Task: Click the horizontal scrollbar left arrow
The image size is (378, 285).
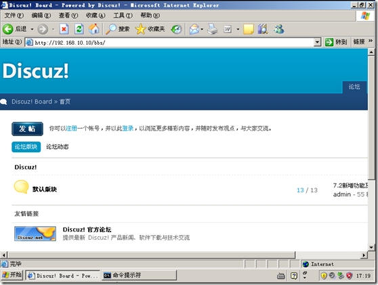Action: 3,255
